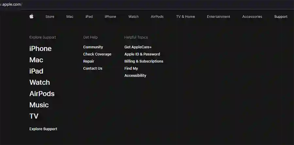
Task: Open the Find My link
Action: pyautogui.click(x=131, y=68)
